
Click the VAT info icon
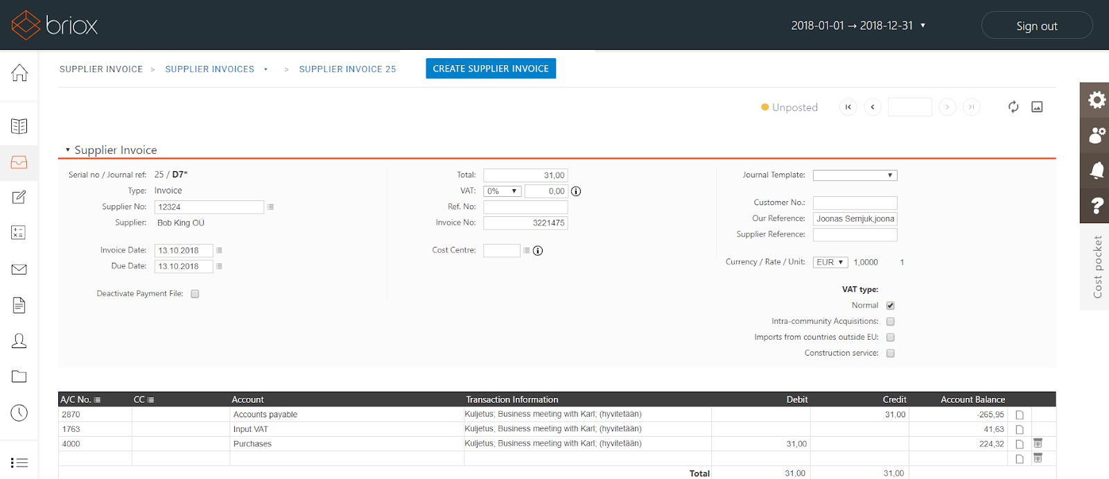[x=576, y=191]
